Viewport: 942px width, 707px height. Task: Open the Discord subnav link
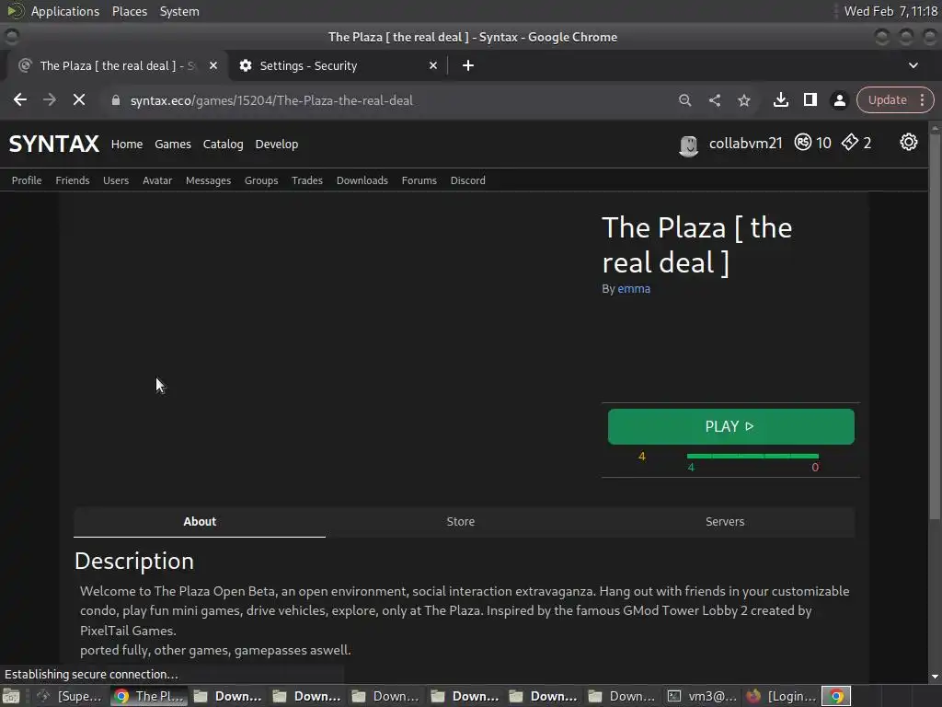[x=468, y=180]
